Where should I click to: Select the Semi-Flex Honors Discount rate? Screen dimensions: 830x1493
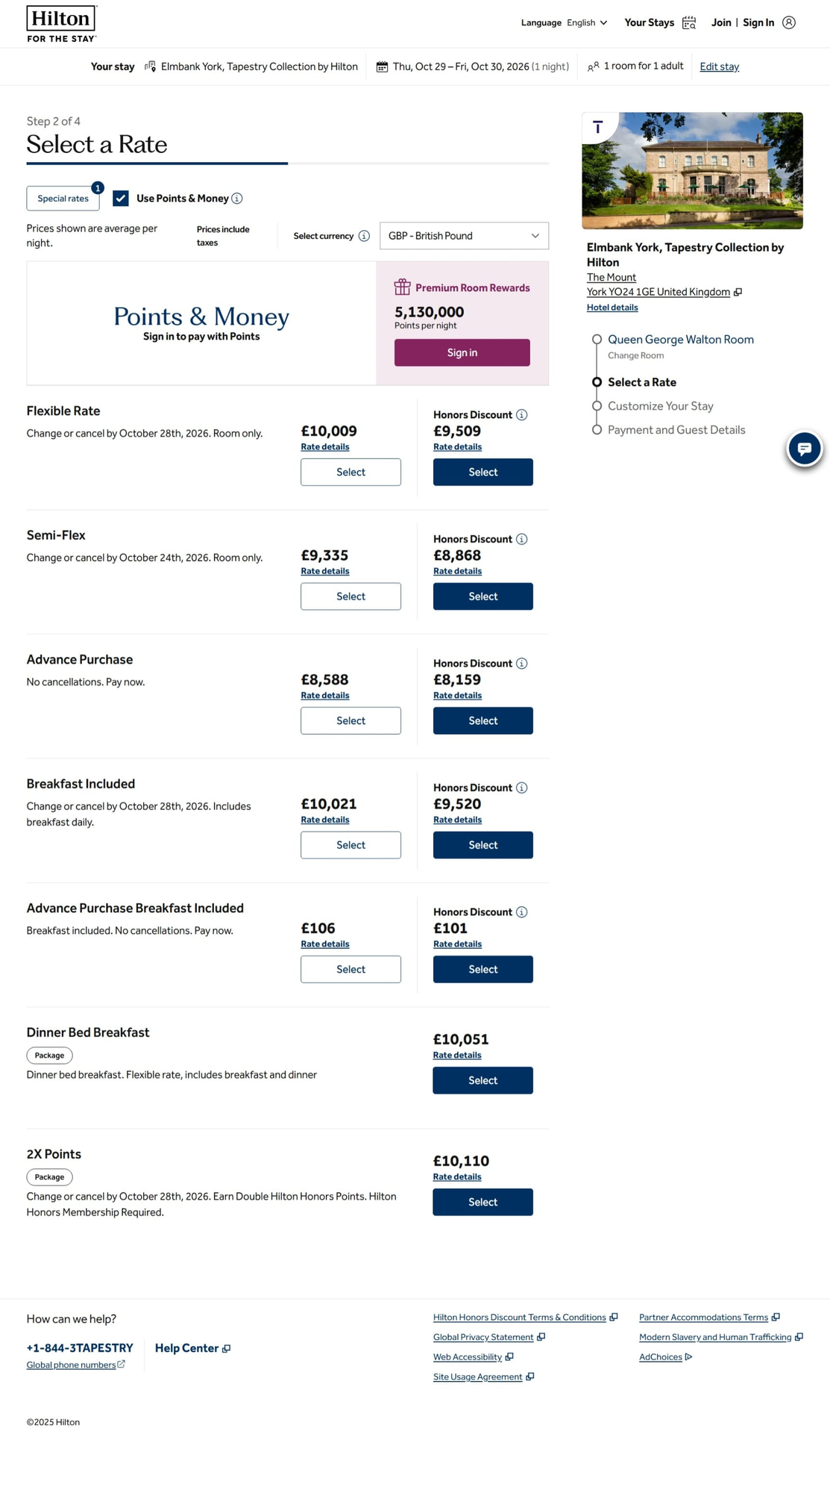click(482, 596)
